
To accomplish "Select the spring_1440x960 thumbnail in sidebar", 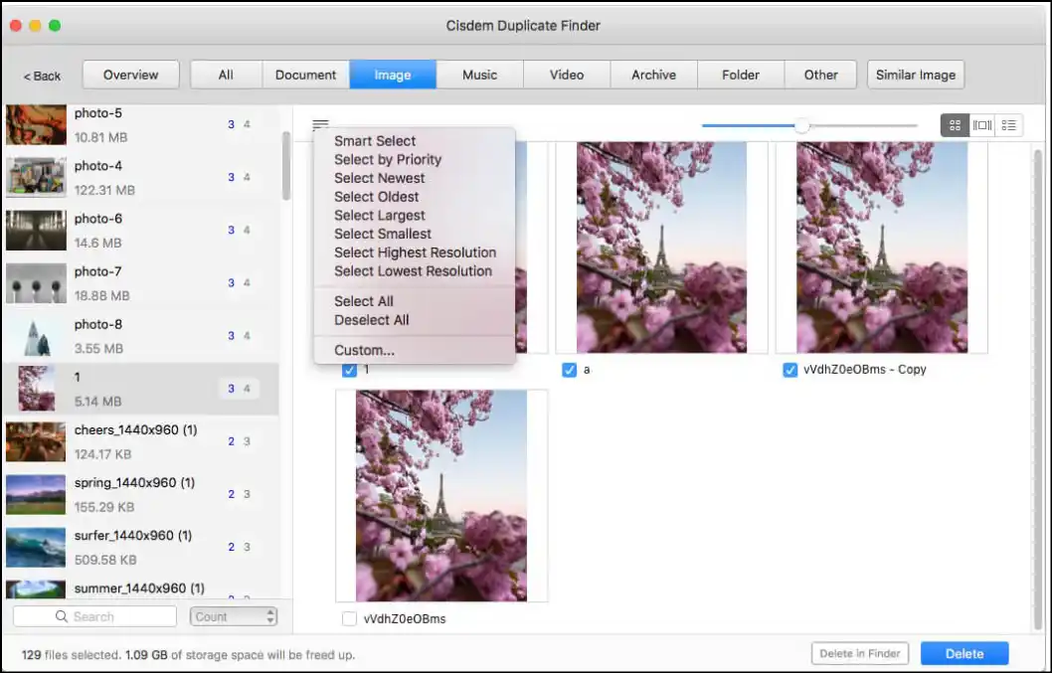I will tap(36, 494).
